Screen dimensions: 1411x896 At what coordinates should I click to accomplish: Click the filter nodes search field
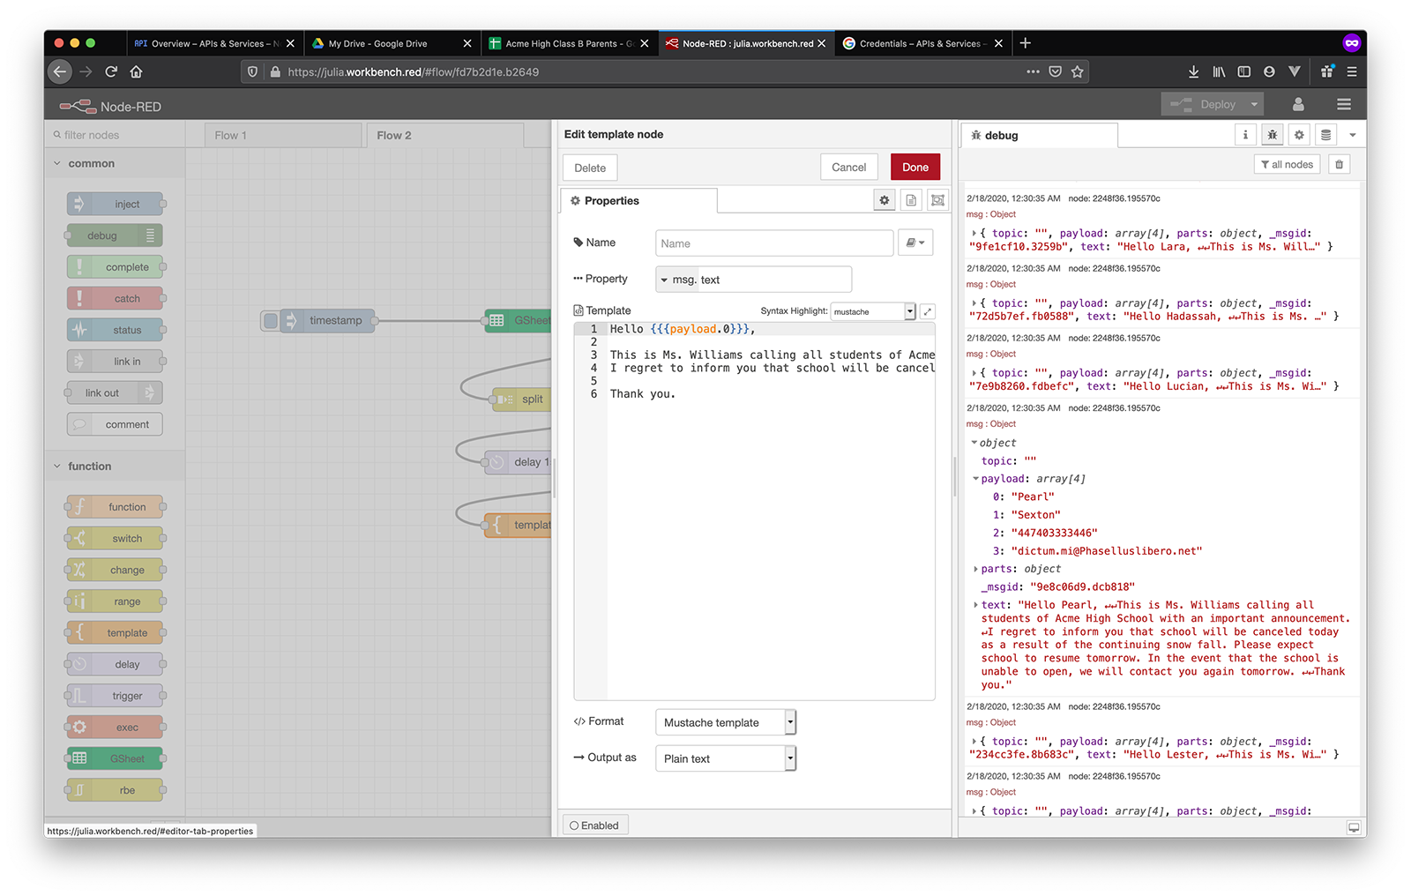[x=115, y=135]
